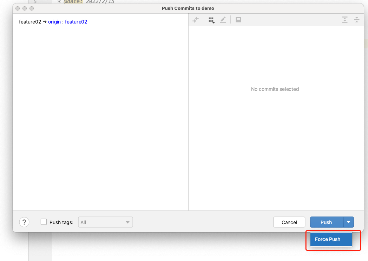Click the Push button
This screenshot has height=261, width=368.
click(327, 222)
